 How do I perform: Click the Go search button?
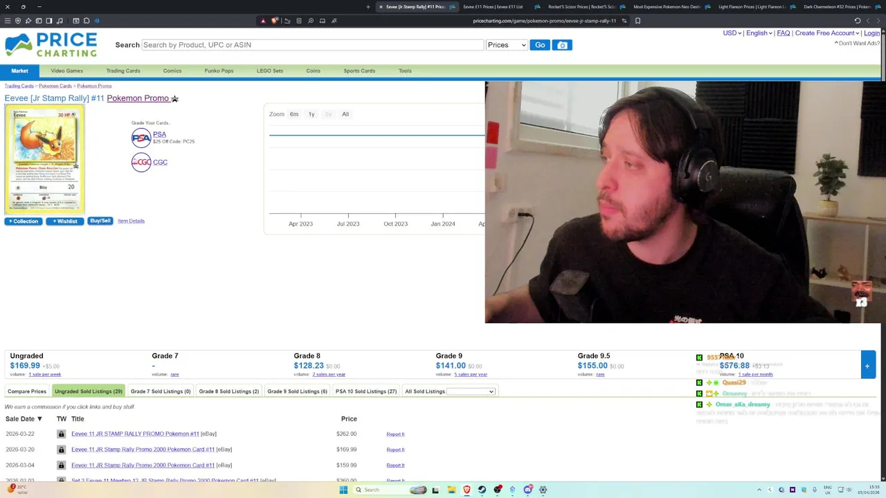click(x=540, y=45)
